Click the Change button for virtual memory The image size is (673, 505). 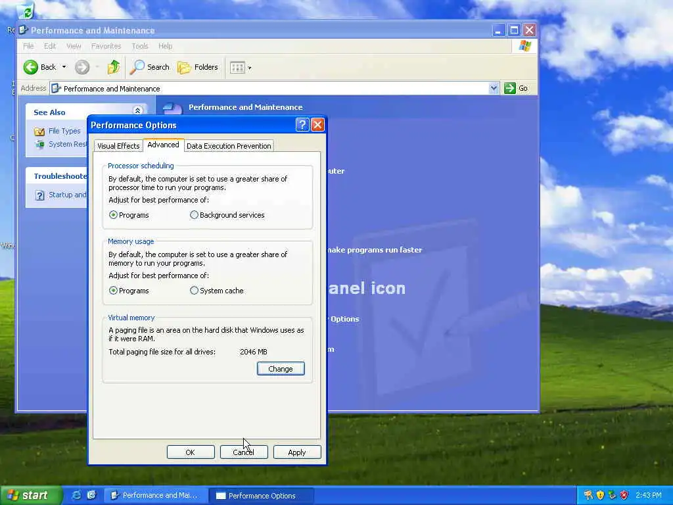(x=281, y=369)
